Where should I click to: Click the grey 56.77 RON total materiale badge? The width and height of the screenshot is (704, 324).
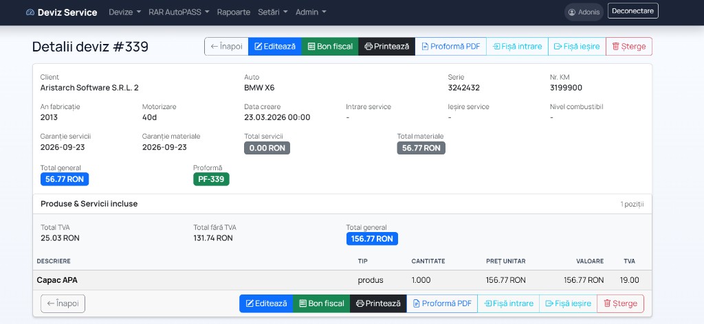coord(421,148)
